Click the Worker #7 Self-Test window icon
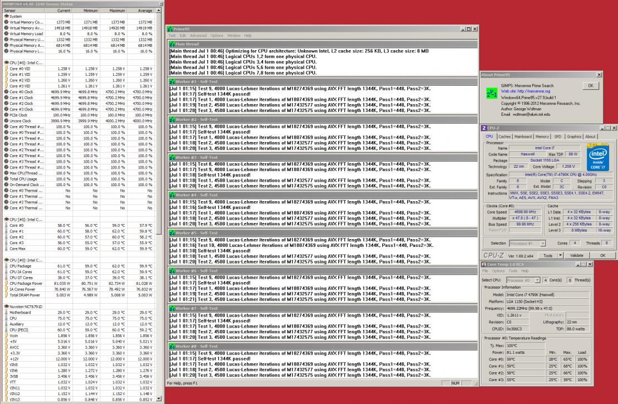 pos(172,308)
